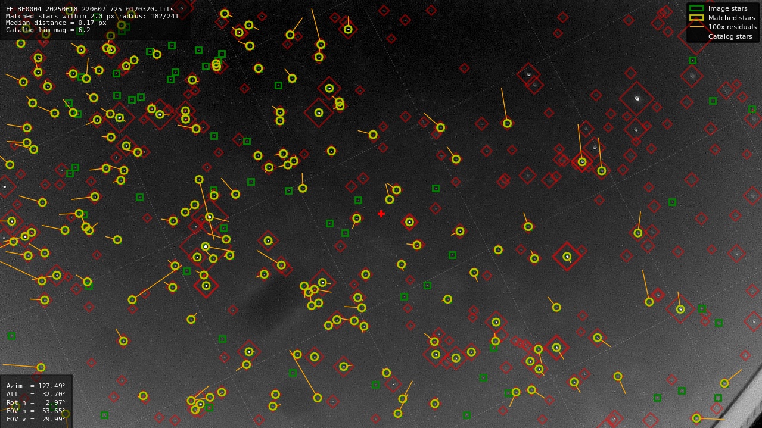Screen dimensions: 762x428
Task: Click the 'Alt = 32.70°' readout
Action: pyautogui.click(x=36, y=395)
